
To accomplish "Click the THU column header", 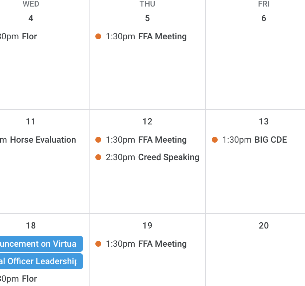I will point(147,4).
